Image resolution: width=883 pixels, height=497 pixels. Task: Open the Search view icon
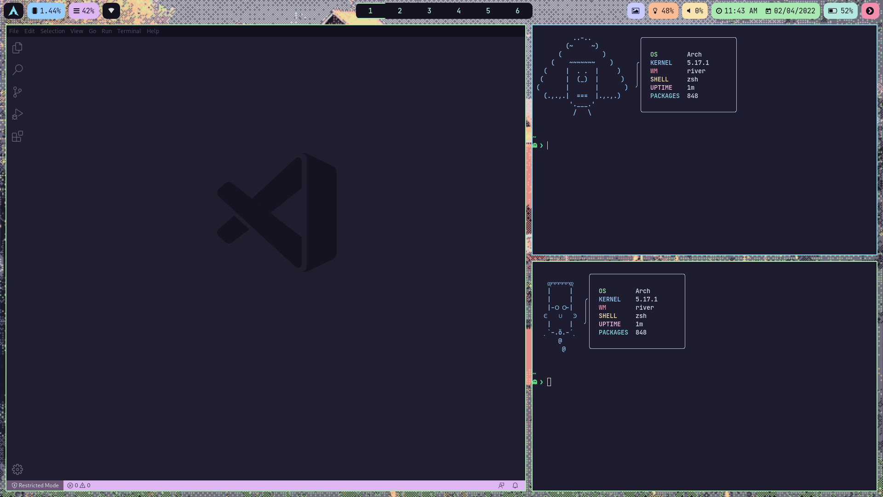tap(17, 70)
